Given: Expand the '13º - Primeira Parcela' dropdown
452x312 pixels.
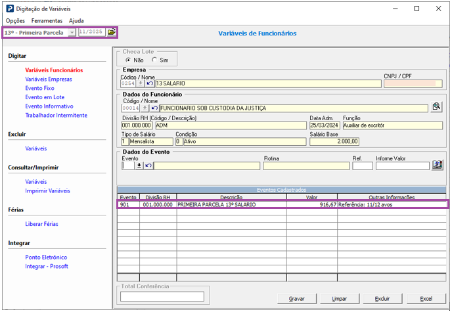Looking at the screenshot, I should click(x=72, y=32).
